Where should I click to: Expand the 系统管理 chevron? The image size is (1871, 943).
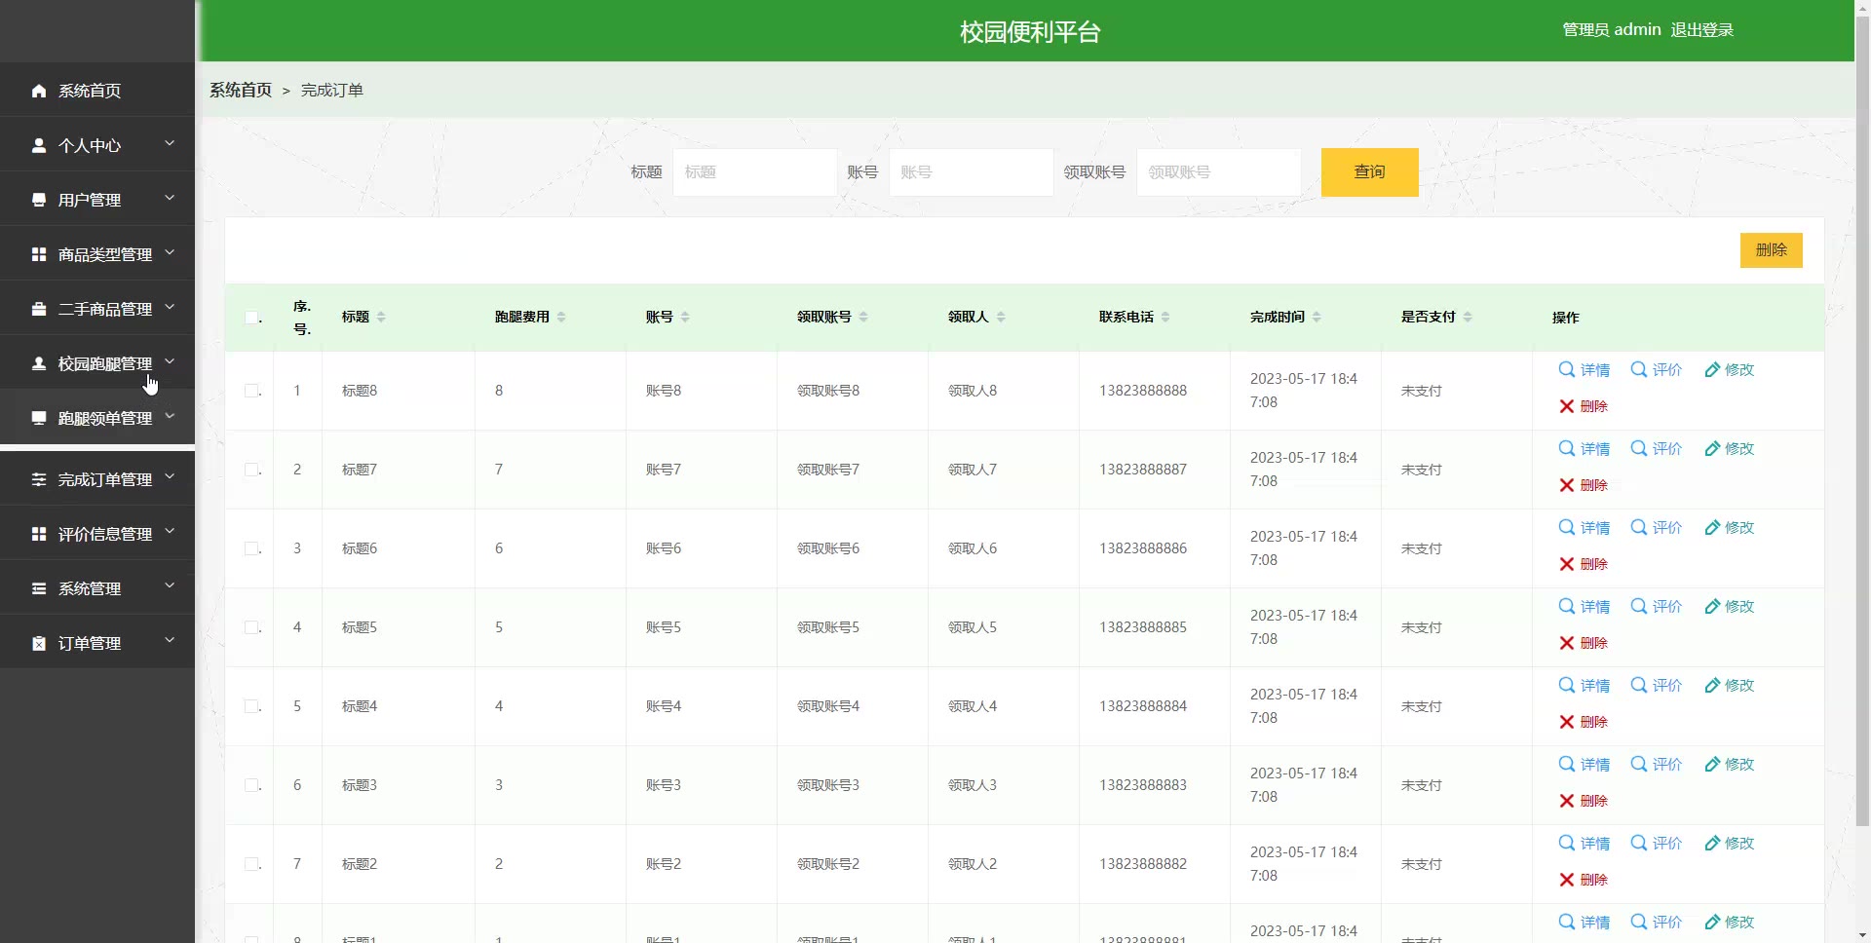click(170, 586)
